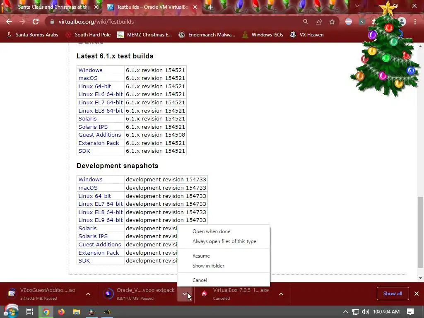Viewport: 424px width, 318px height.
Task: Open the South Hard Pole bookmark
Action: tap(89, 35)
